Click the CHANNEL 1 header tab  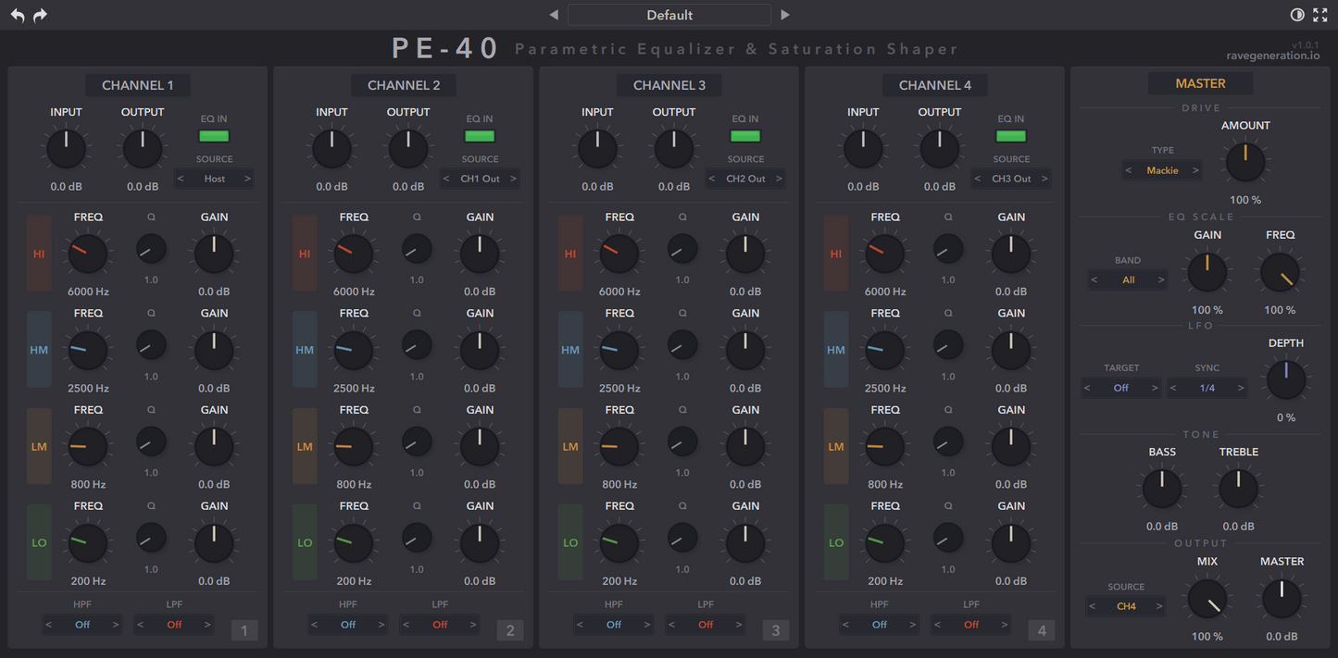point(138,85)
